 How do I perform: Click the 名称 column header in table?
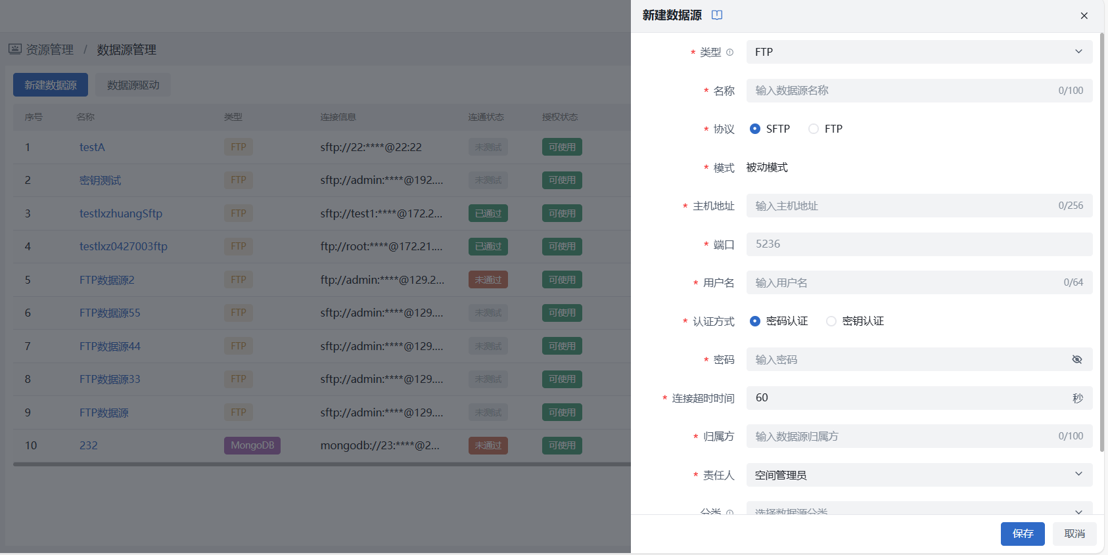coord(85,117)
